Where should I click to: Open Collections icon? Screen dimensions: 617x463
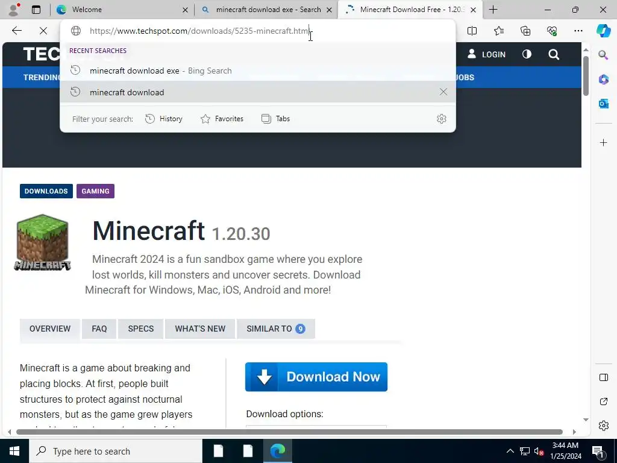point(525,31)
